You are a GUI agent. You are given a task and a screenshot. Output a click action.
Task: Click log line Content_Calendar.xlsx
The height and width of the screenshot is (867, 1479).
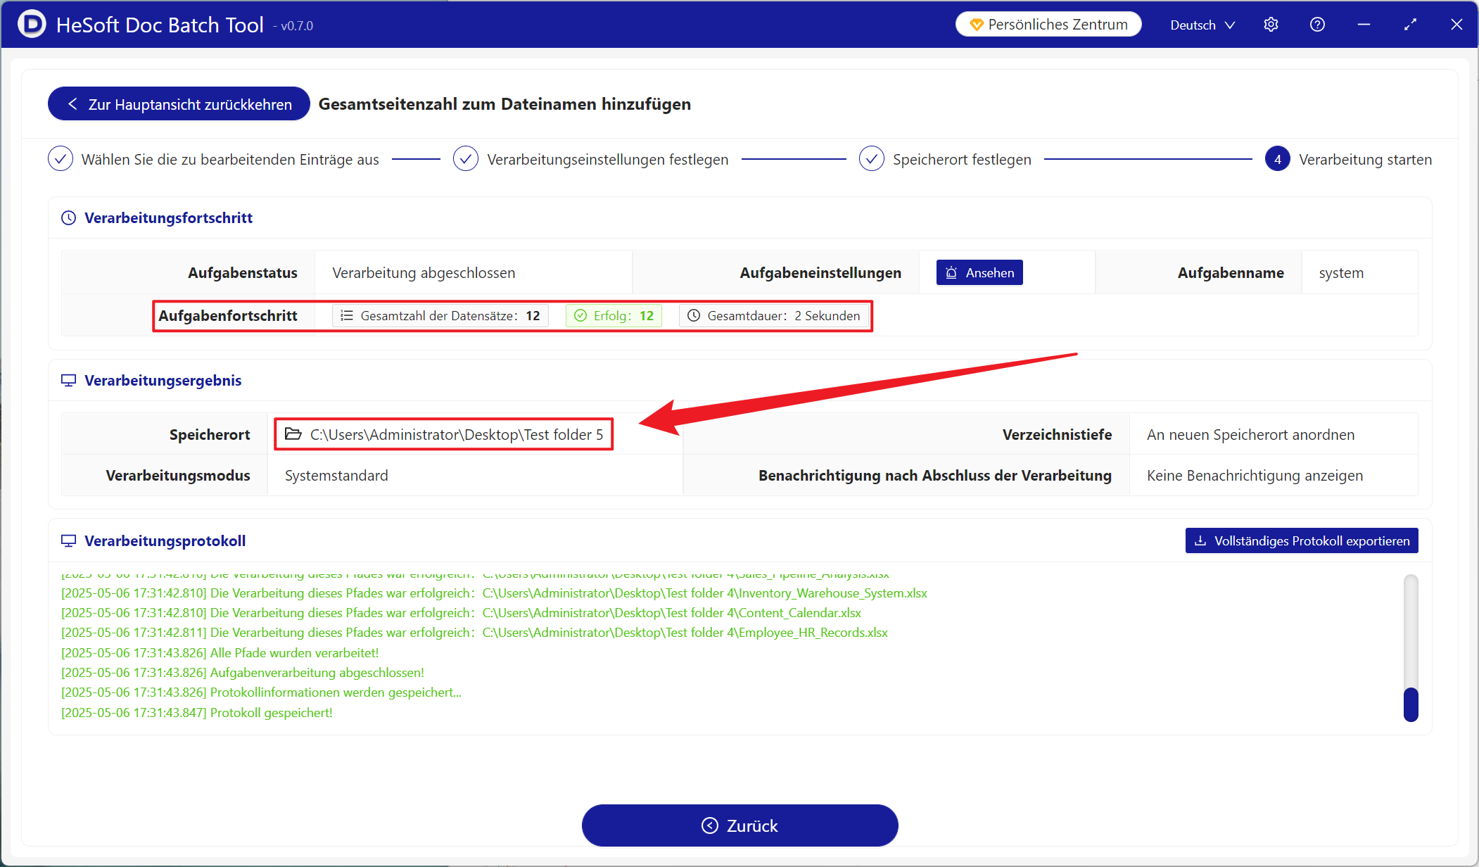coord(461,613)
